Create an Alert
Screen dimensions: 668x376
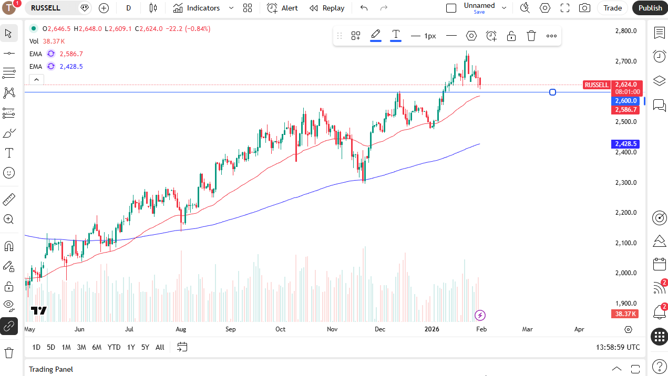pos(282,8)
